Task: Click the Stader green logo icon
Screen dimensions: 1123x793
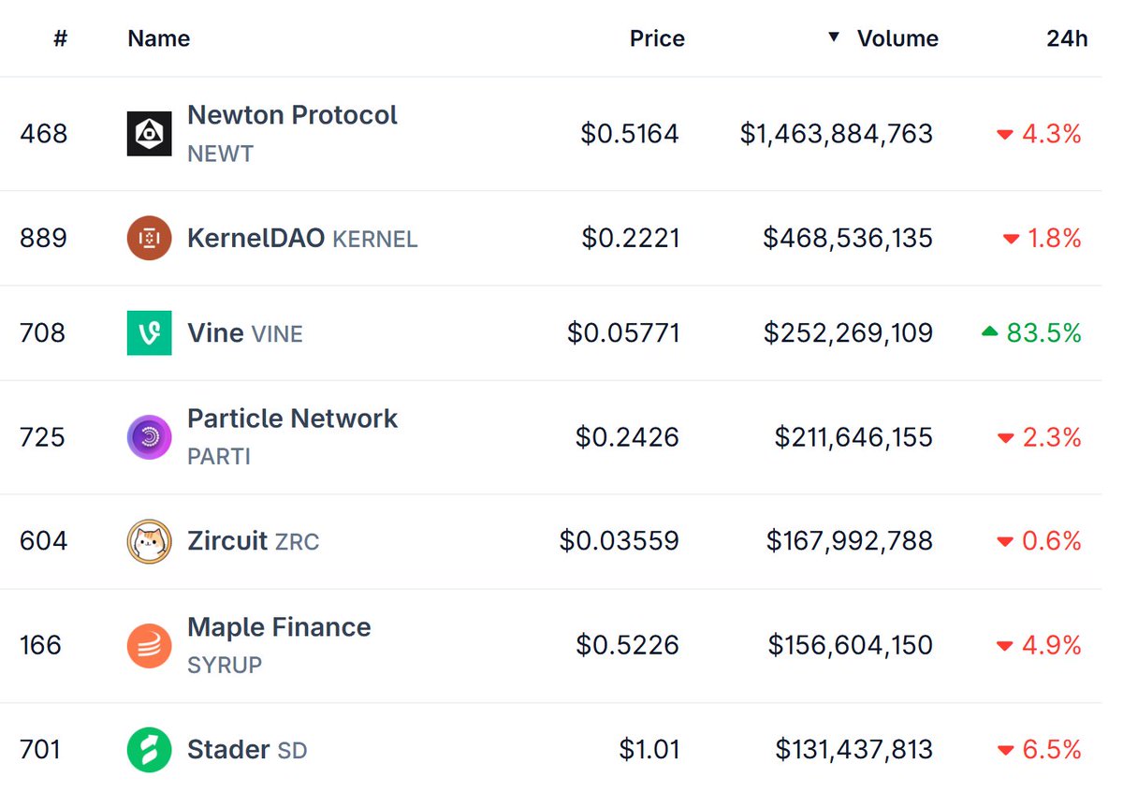Action: (x=149, y=749)
